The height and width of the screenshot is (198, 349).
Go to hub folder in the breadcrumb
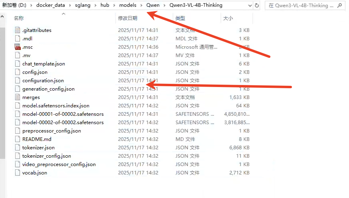pos(105,5)
